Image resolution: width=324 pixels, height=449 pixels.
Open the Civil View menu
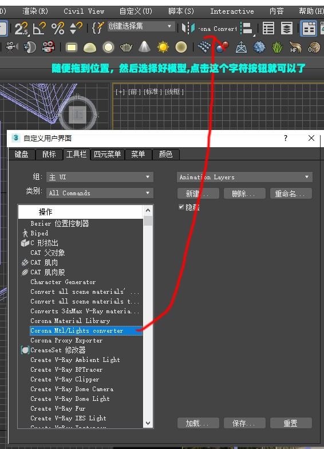tap(84, 11)
